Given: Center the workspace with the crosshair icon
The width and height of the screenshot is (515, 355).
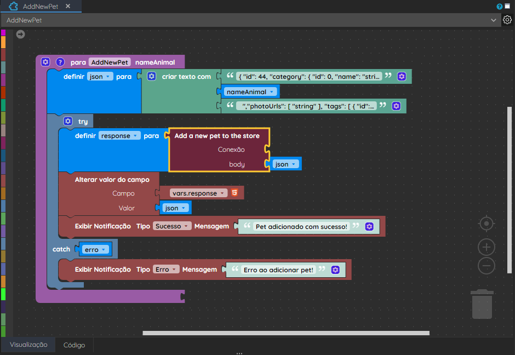Looking at the screenshot, I should (487, 224).
